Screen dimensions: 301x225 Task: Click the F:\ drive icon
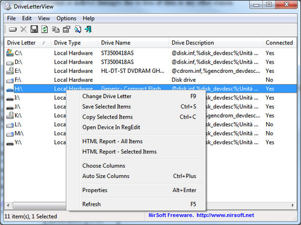pos(10,81)
